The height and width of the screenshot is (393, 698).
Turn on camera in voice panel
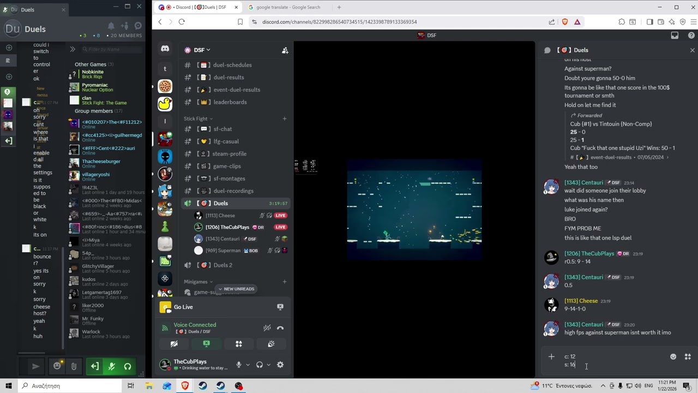(x=174, y=344)
